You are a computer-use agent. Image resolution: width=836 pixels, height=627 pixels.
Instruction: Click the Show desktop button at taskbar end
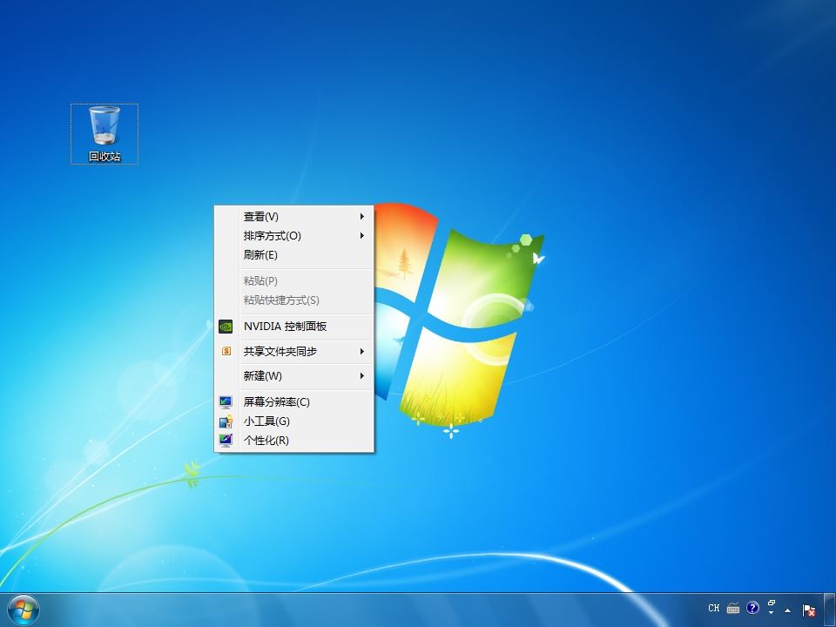[x=830, y=610]
